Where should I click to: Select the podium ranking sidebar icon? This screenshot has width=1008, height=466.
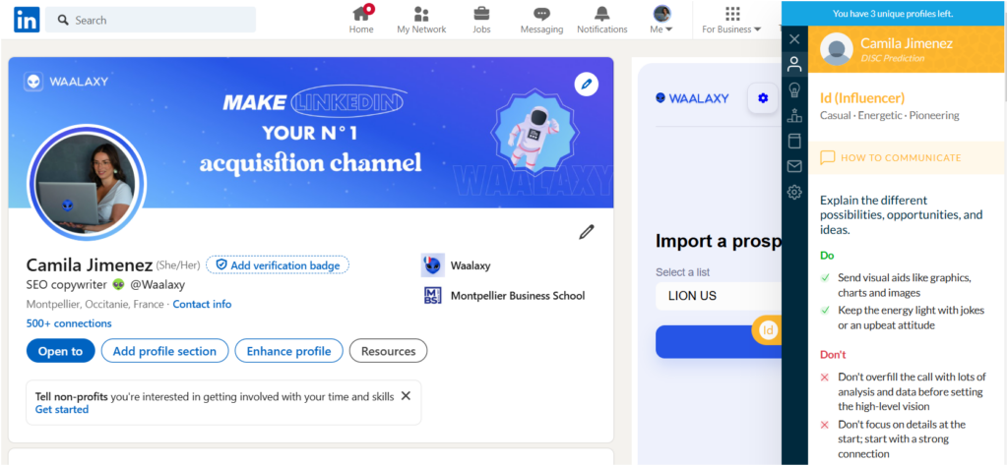(794, 116)
